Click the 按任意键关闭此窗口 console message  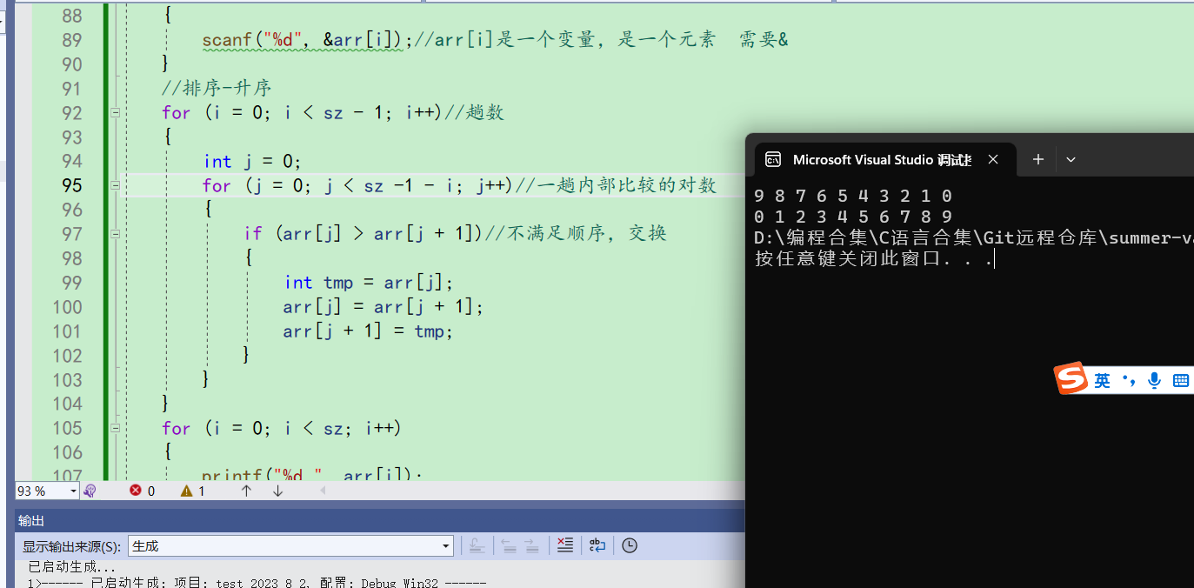[x=874, y=258]
